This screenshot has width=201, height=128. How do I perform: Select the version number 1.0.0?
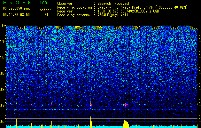click(x=43, y=3)
